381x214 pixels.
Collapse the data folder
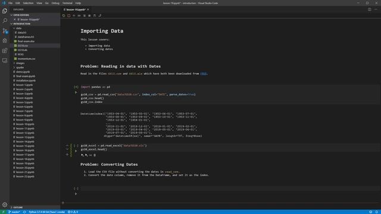(x=35, y=28)
